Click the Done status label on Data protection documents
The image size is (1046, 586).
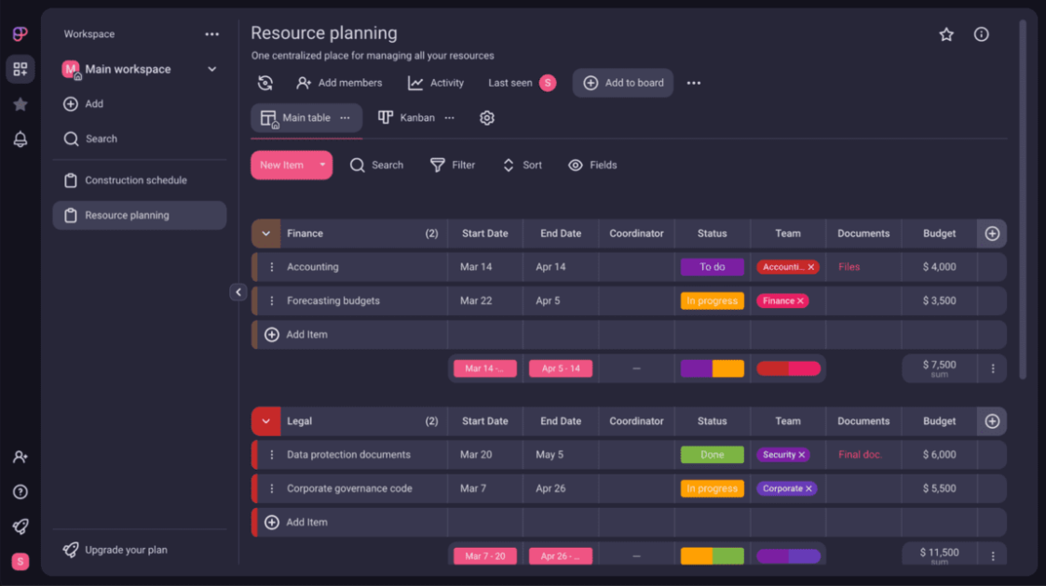pyautogui.click(x=712, y=455)
